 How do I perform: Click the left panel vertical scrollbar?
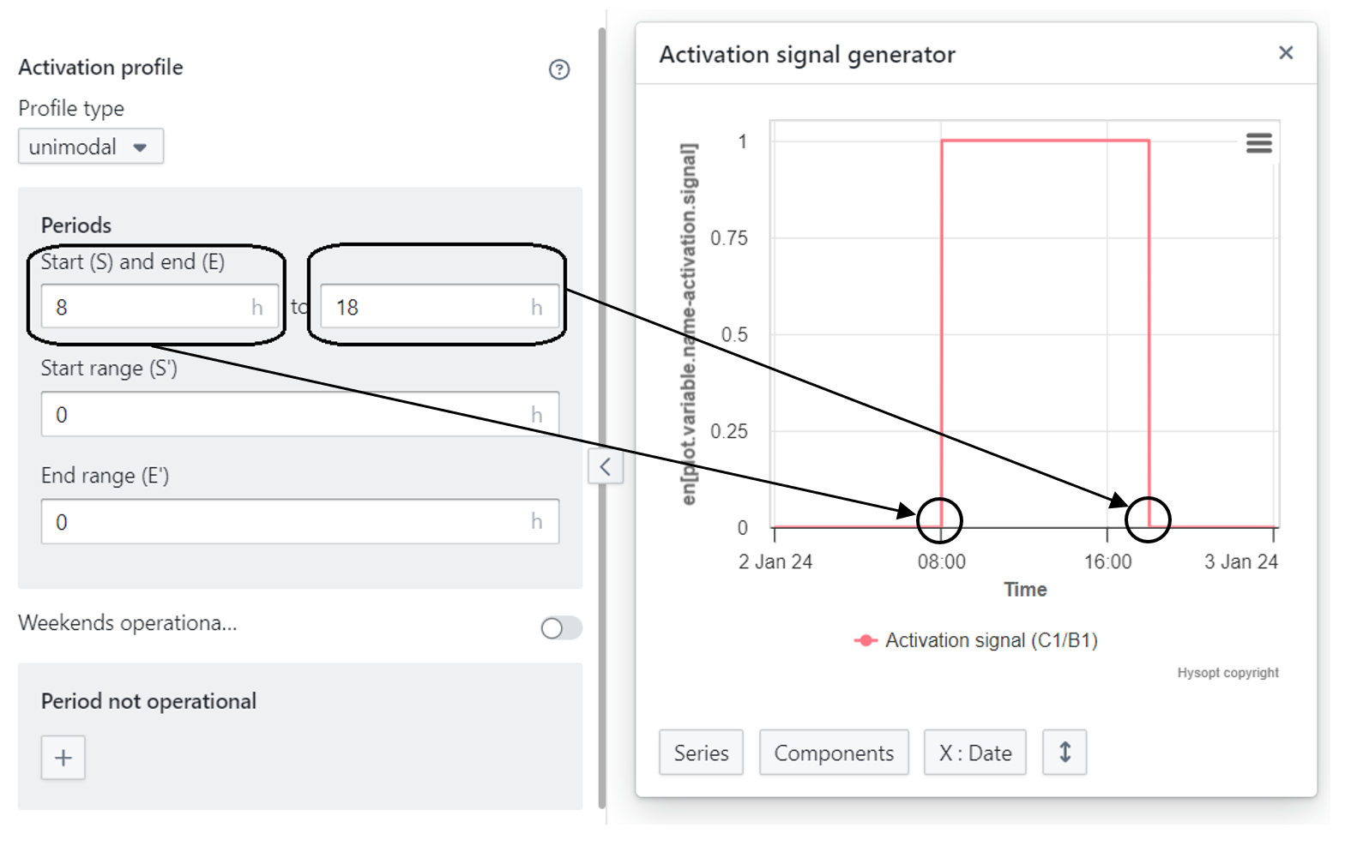click(x=602, y=257)
